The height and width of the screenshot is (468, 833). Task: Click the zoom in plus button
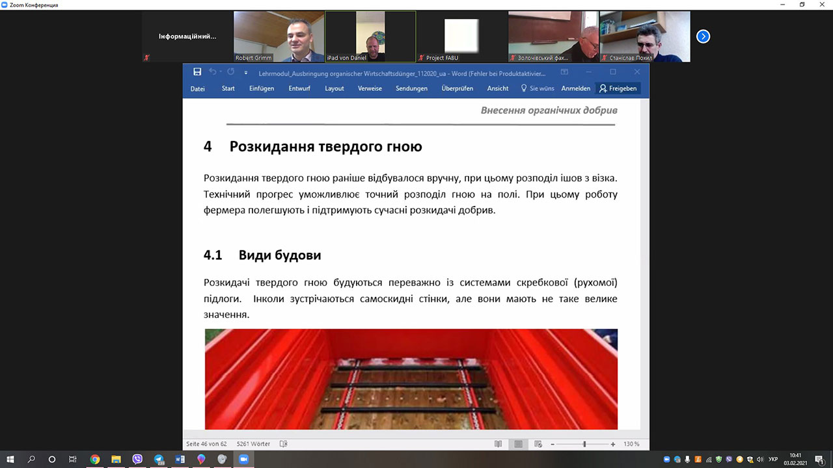tap(613, 444)
